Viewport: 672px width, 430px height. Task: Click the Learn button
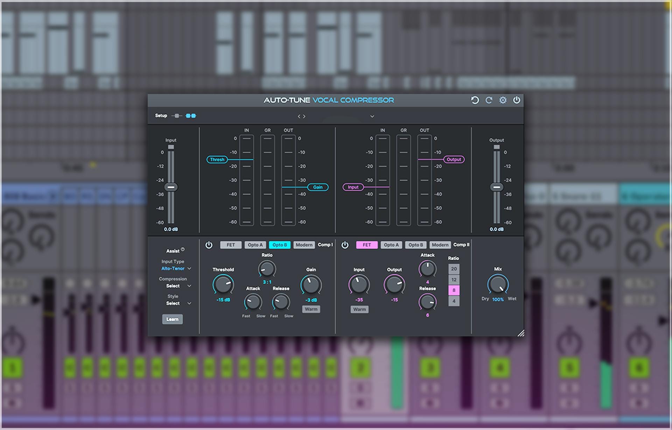pyautogui.click(x=172, y=319)
